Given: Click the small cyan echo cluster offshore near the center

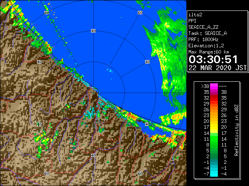Looking at the screenshot, I should tap(110, 71).
